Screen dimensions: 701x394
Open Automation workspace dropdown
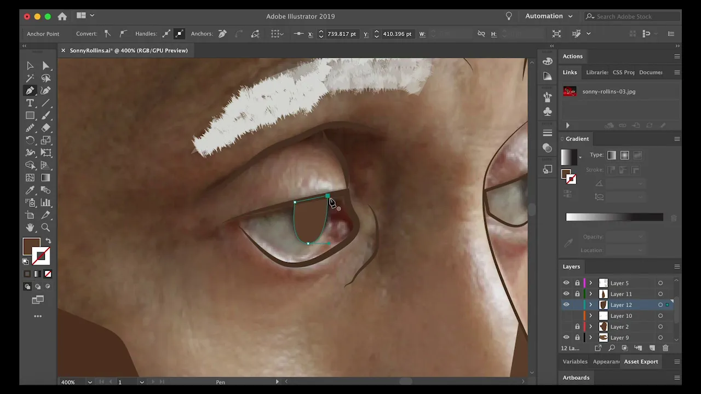pyautogui.click(x=549, y=16)
